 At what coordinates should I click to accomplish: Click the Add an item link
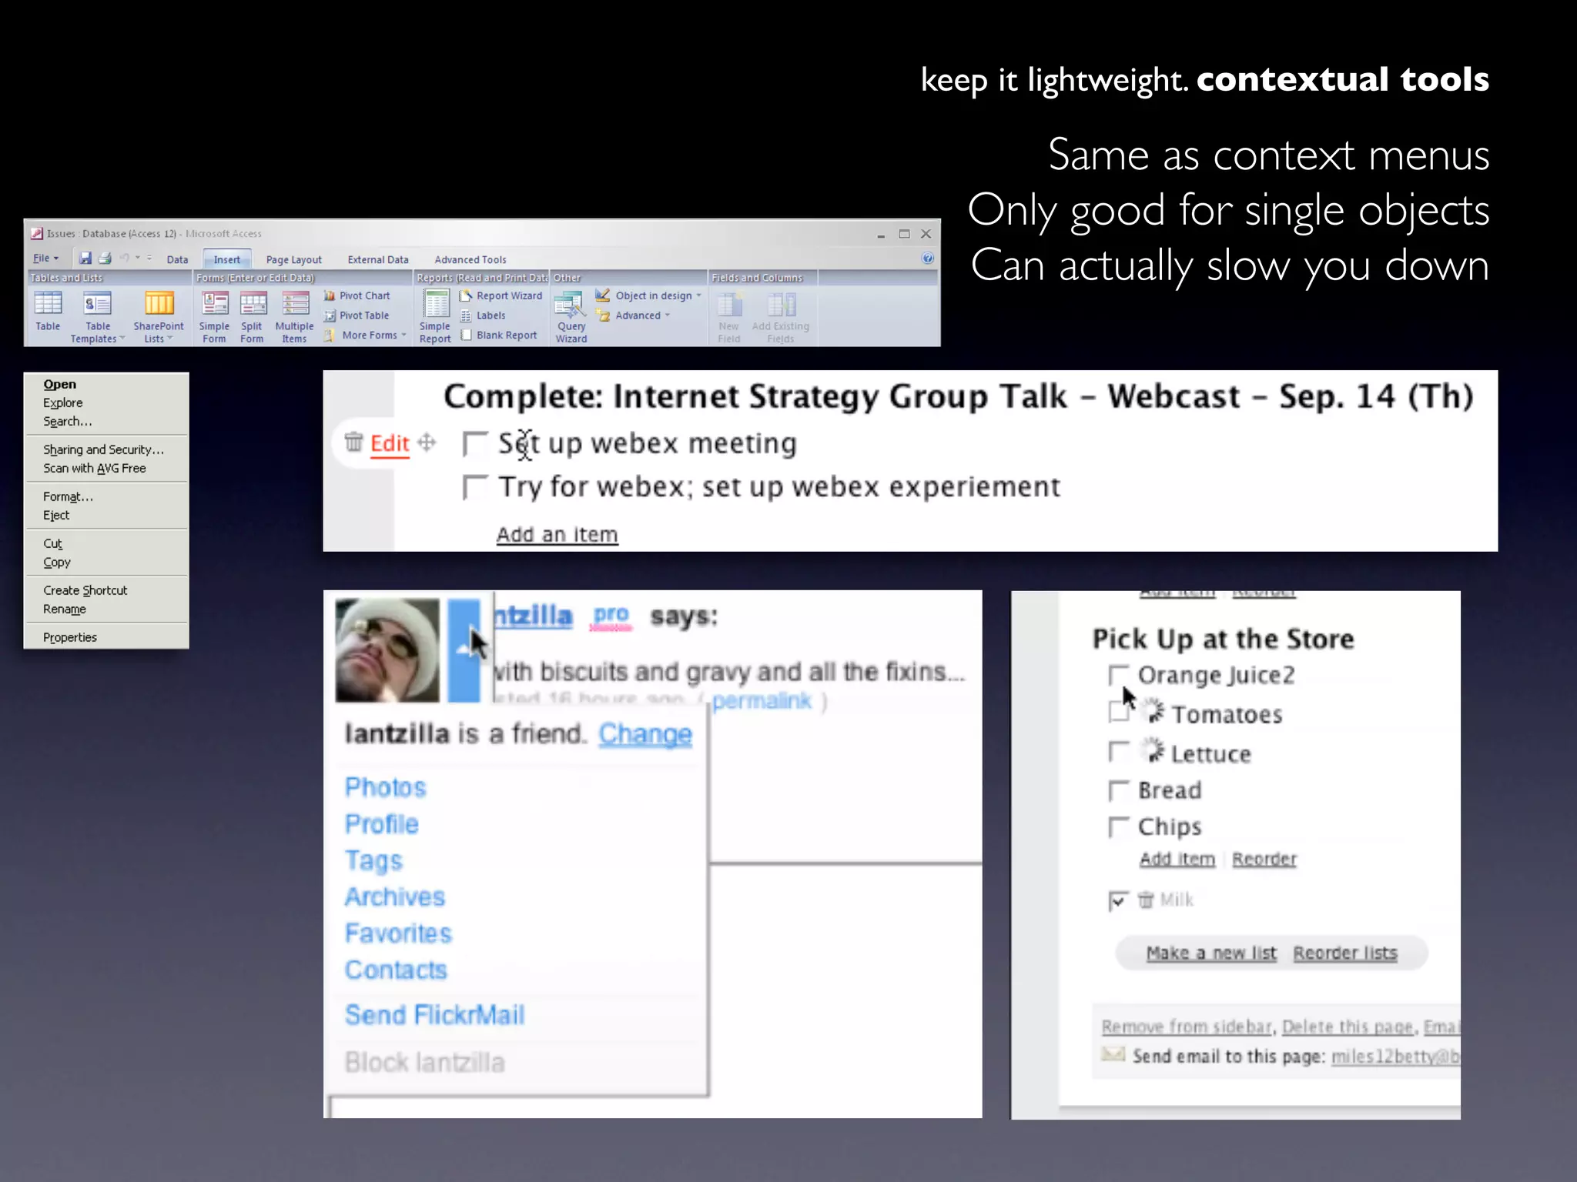557,534
